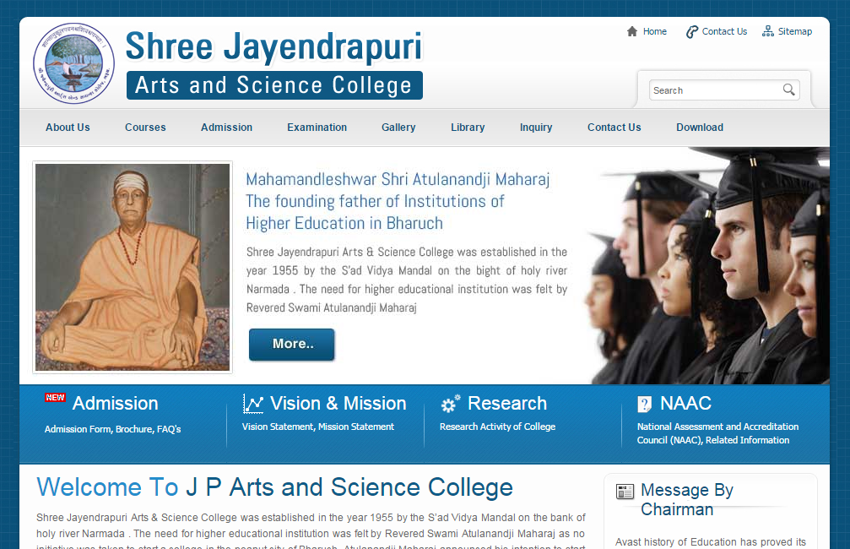Go to the Gallery menu item
The image size is (850, 549).
398,128
